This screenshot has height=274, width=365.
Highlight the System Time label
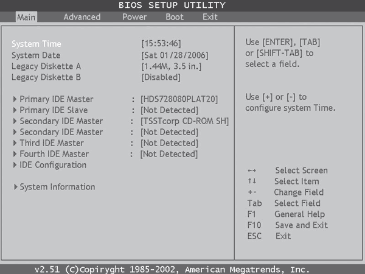36,44
